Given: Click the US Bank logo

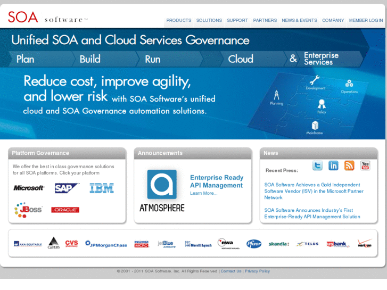Looking at the screenshot, I should tap(338, 244).
